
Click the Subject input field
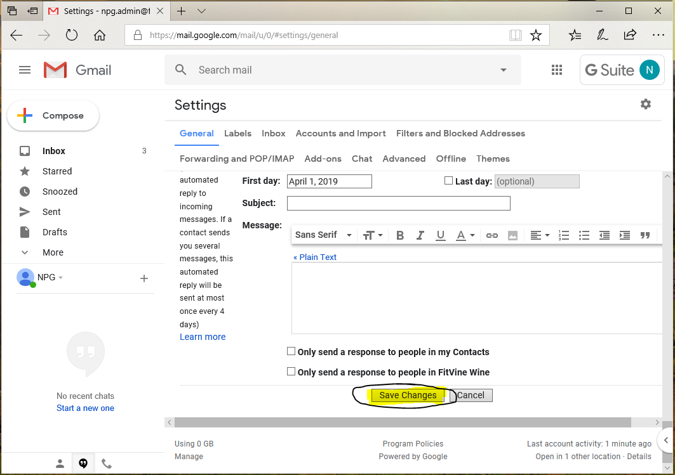(x=399, y=204)
